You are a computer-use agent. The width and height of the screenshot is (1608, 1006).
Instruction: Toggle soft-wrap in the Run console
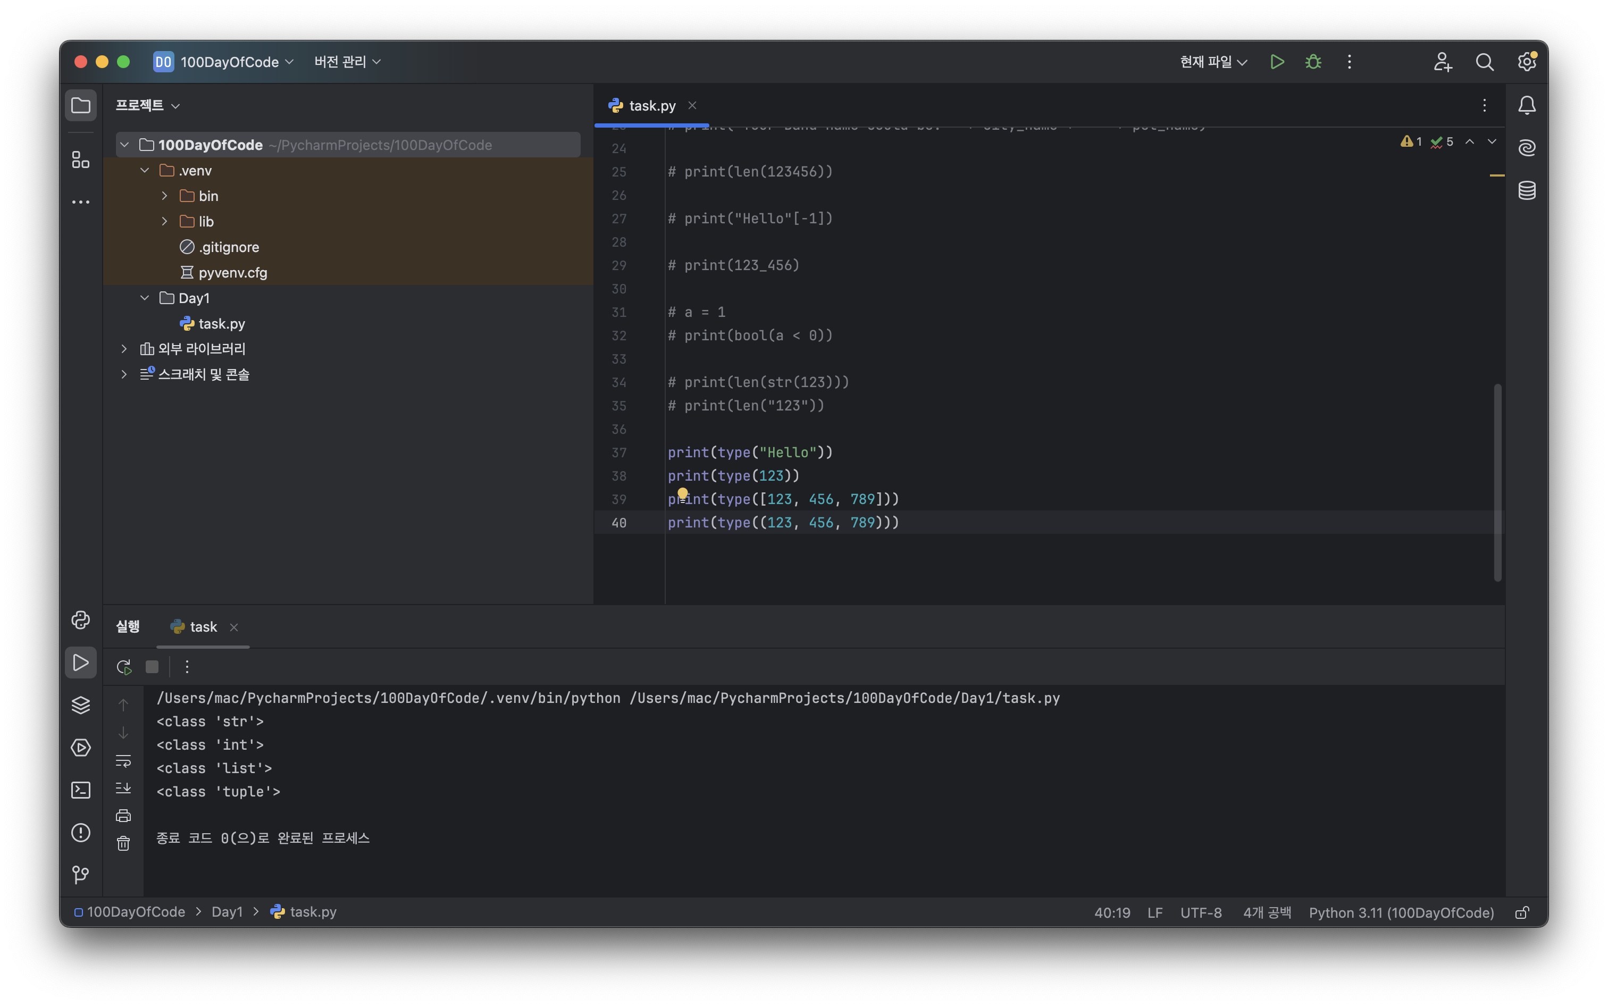pos(124,760)
